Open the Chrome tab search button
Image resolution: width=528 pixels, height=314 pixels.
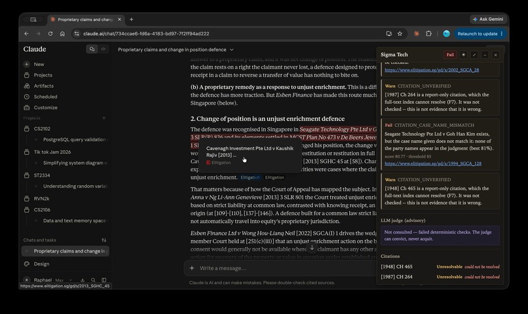pos(33,20)
